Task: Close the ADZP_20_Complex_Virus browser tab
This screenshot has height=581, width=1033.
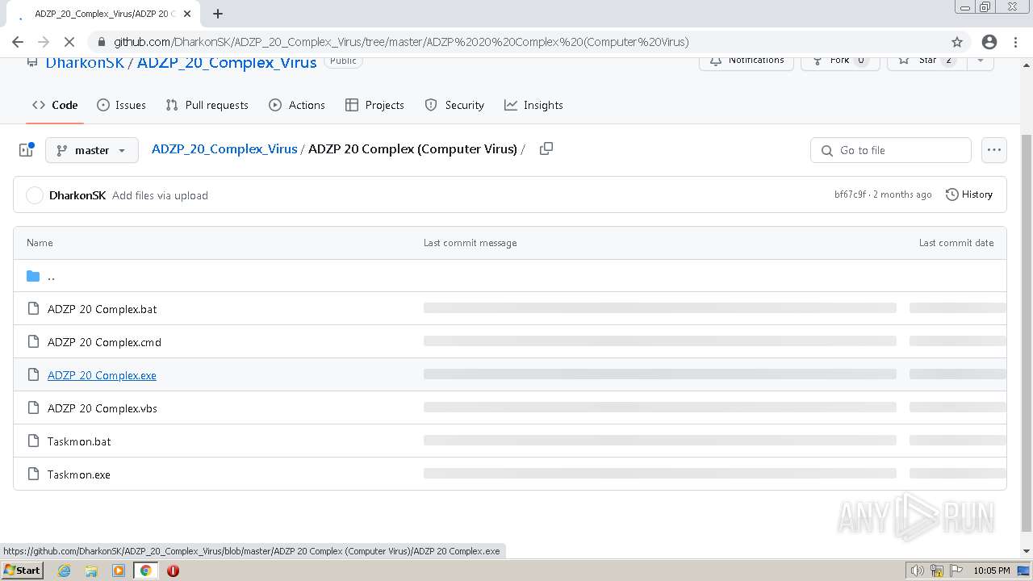Action: point(187,14)
